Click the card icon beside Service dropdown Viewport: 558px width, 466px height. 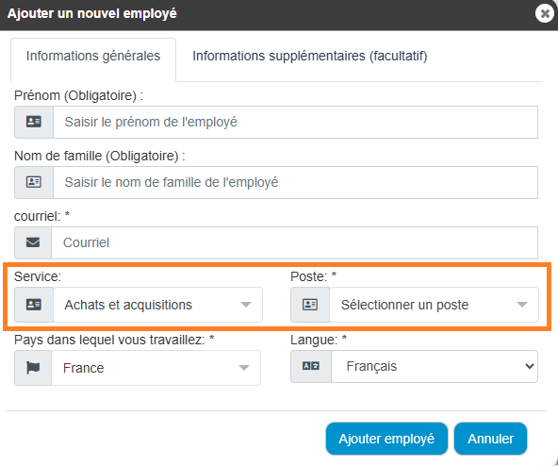(x=34, y=305)
